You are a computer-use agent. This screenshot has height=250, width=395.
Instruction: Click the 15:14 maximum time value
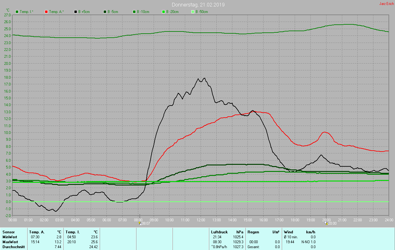[x=35, y=242]
